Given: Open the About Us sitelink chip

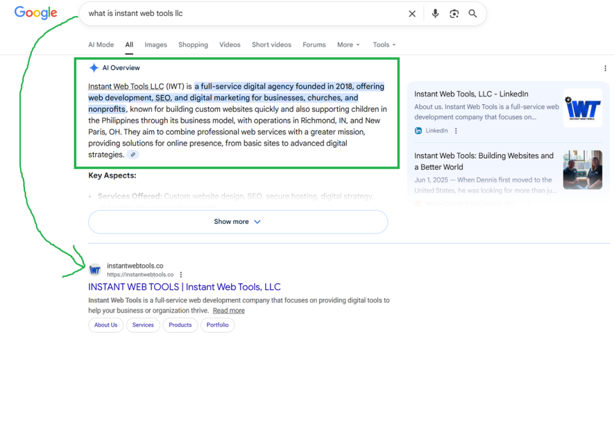Looking at the screenshot, I should [x=106, y=325].
